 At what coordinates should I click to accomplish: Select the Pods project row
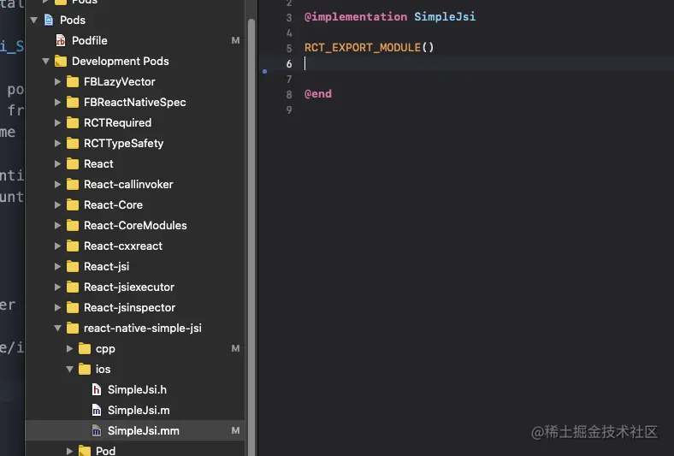coord(135,20)
